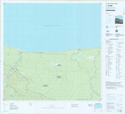
Task: Click the red main road legend line symbol
Action: [106, 57]
